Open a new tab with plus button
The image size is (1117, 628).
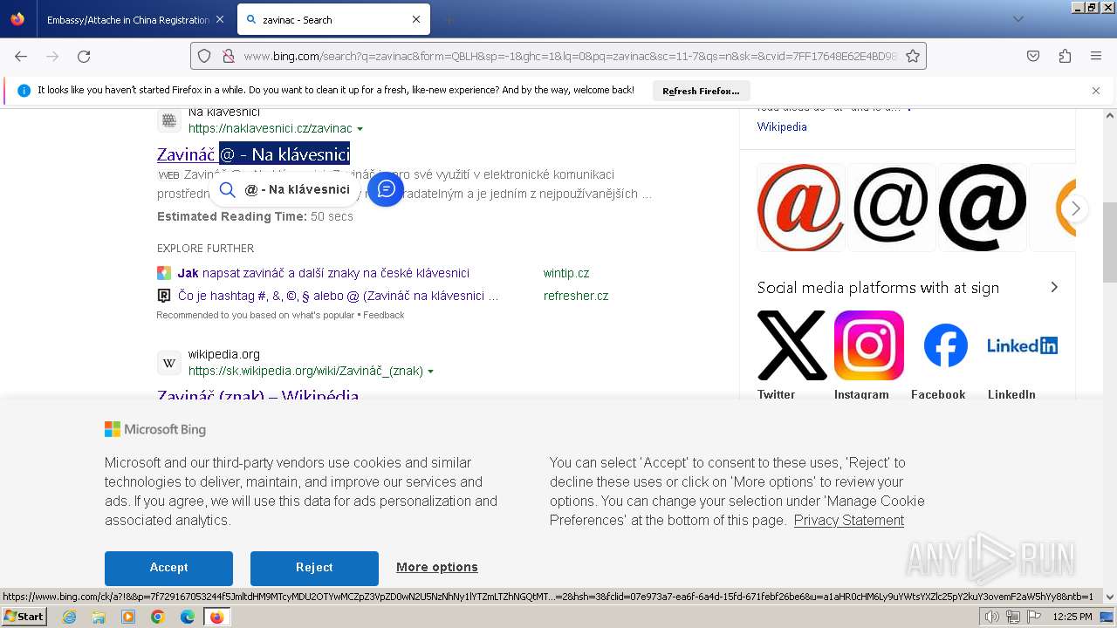coord(449,19)
